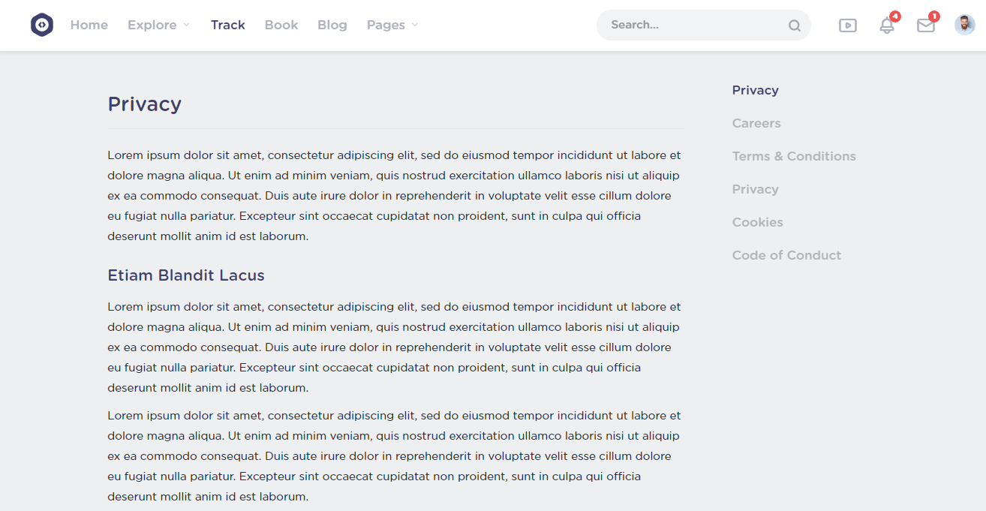
Task: Open the Code of Conduct link
Action: point(786,255)
